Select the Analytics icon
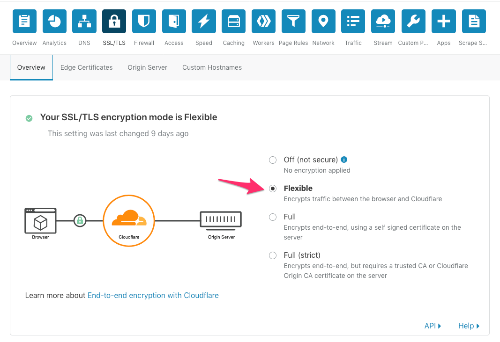 (x=54, y=21)
